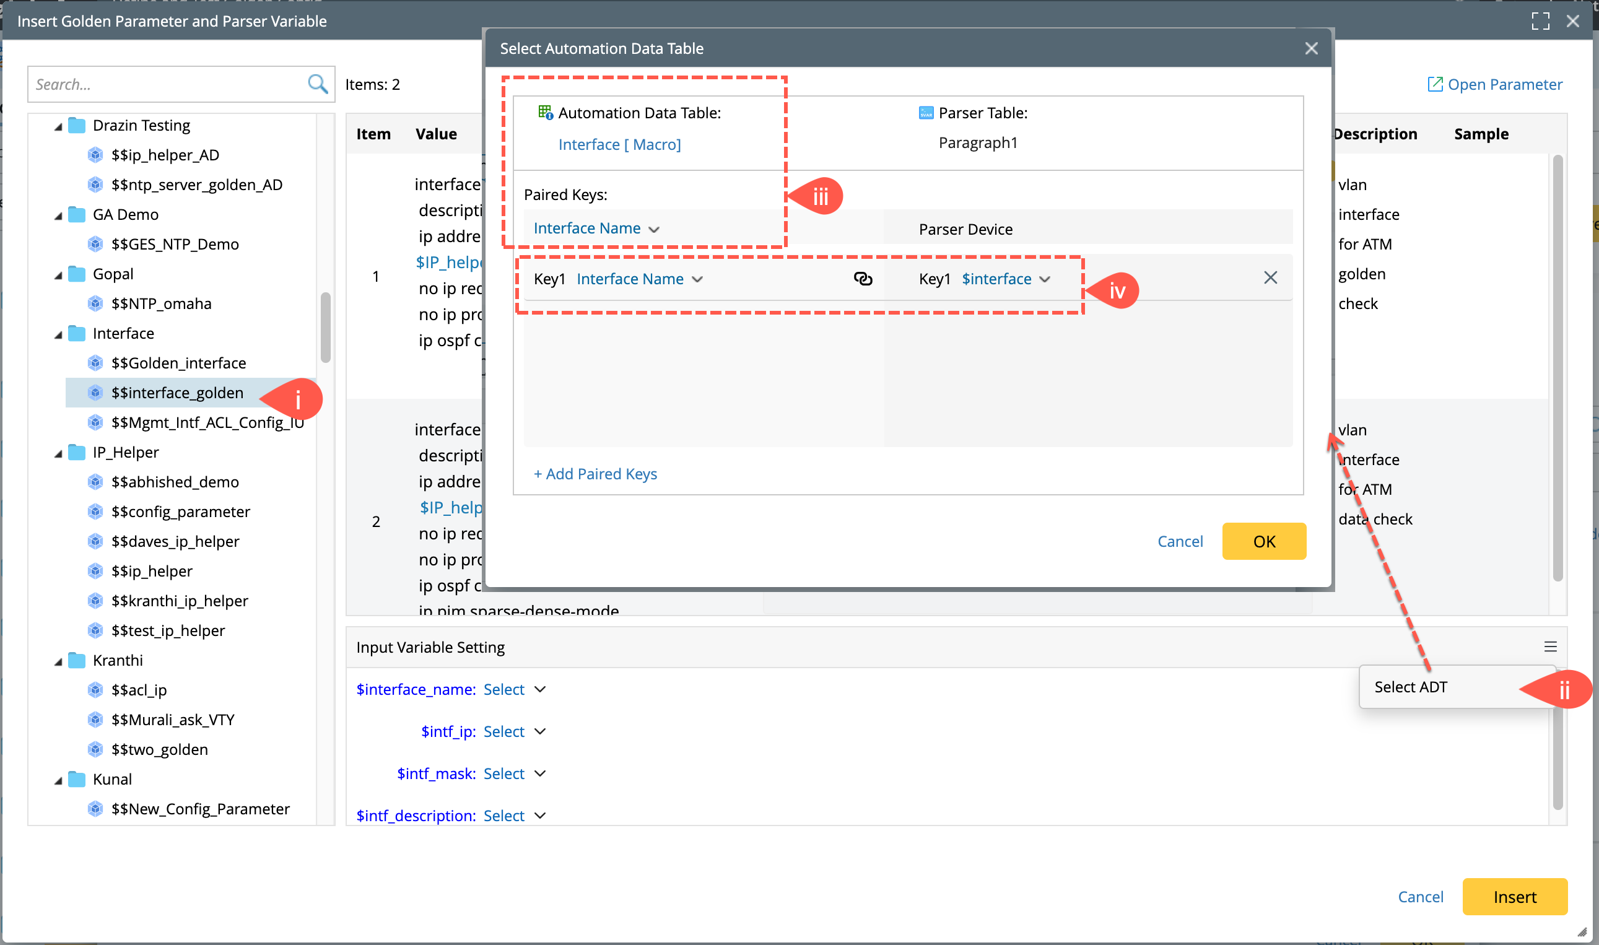Click the Add Paired Keys link
The image size is (1599, 945).
(x=595, y=474)
